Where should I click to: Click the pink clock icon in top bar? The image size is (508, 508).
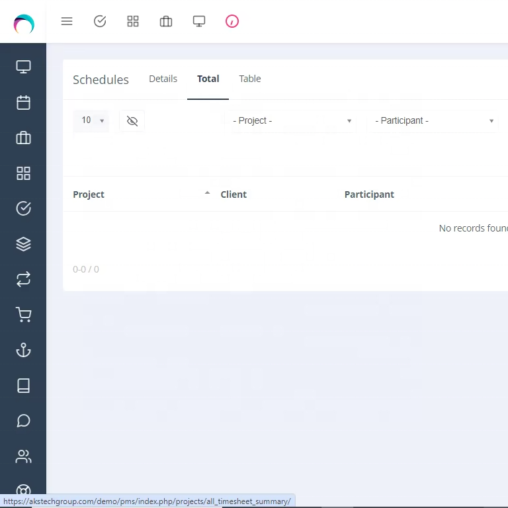click(232, 21)
